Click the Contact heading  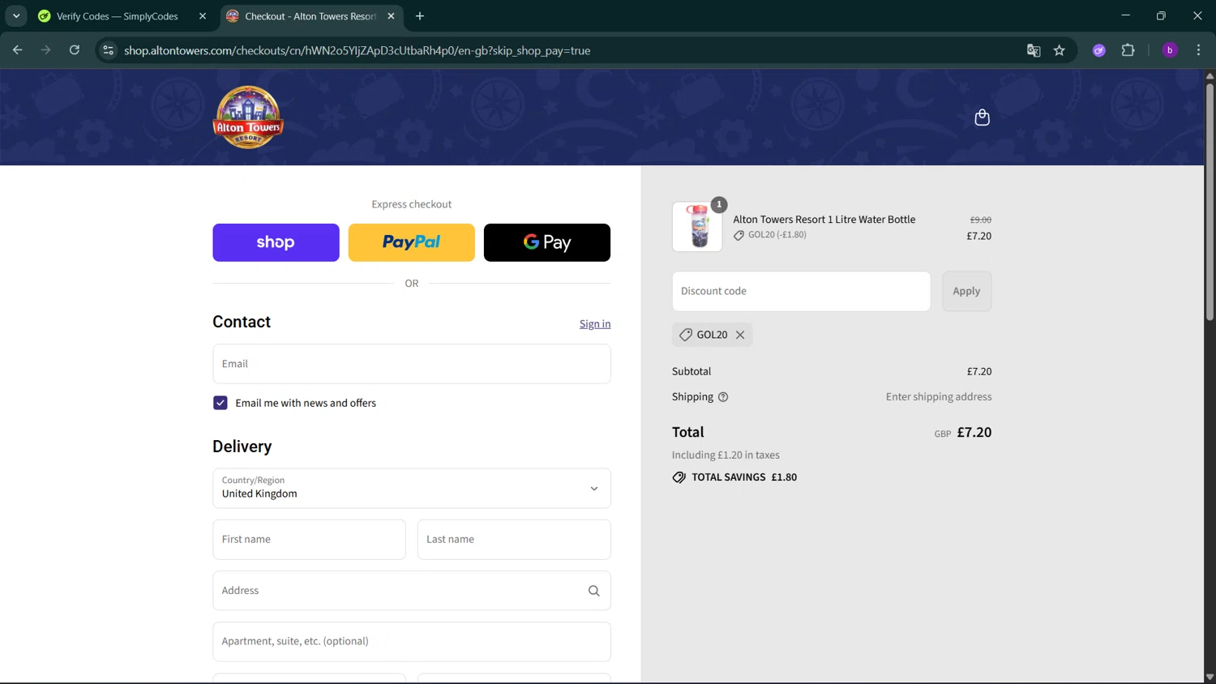242,322
